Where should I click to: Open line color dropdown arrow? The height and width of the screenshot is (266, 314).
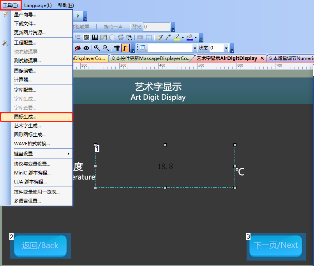[x=183, y=37]
